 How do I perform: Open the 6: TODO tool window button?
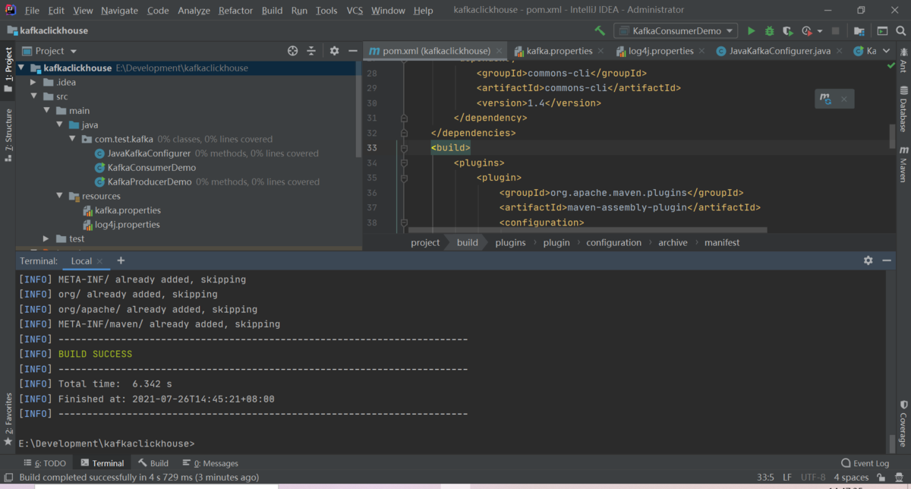pos(46,463)
